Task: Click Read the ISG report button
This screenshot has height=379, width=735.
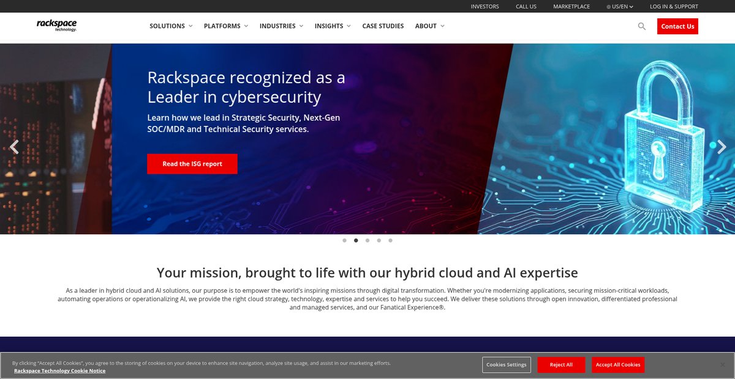Action: [192, 164]
